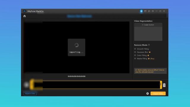190x107 pixels.
Task: Close the MarkGo window
Action: coord(164,11)
